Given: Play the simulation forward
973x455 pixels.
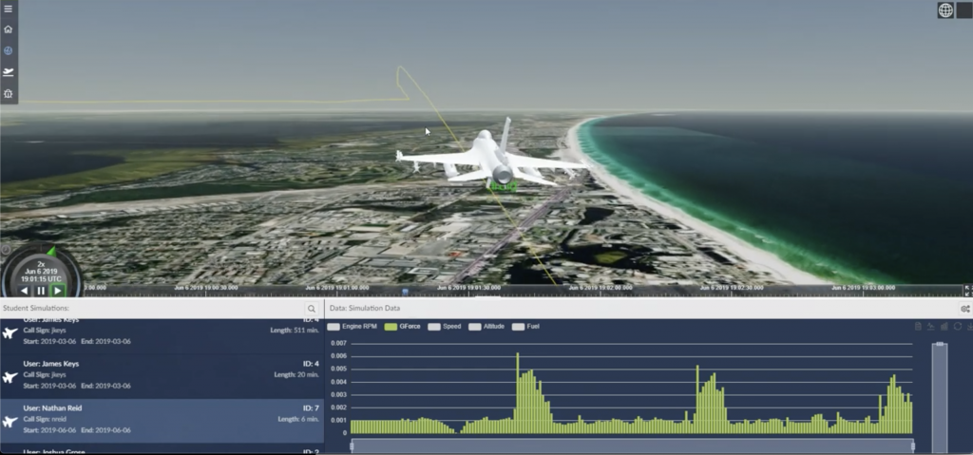Looking at the screenshot, I should tap(58, 291).
